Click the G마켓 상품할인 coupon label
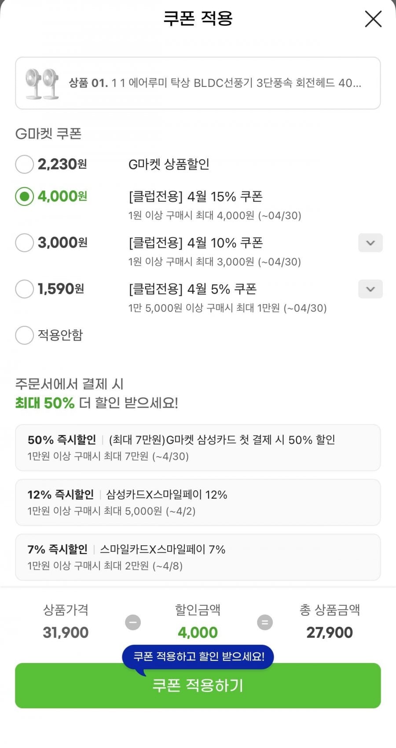This screenshot has height=748, width=396. [169, 164]
